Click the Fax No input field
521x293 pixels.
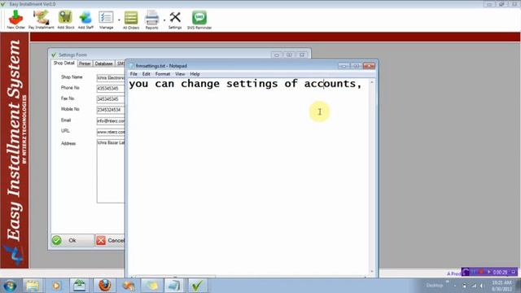coord(111,99)
